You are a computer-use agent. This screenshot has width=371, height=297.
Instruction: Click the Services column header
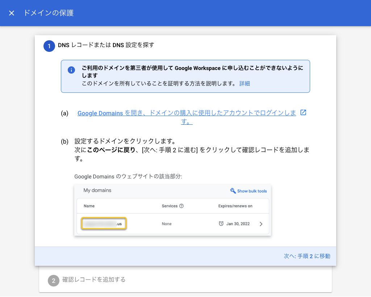tap(170, 206)
